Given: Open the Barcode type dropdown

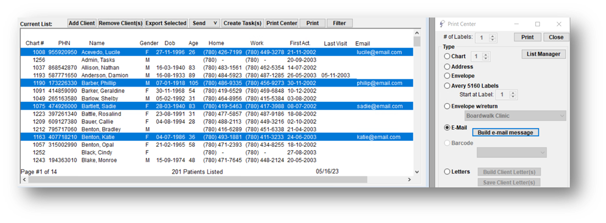Looking at the screenshot, I should [512, 152].
